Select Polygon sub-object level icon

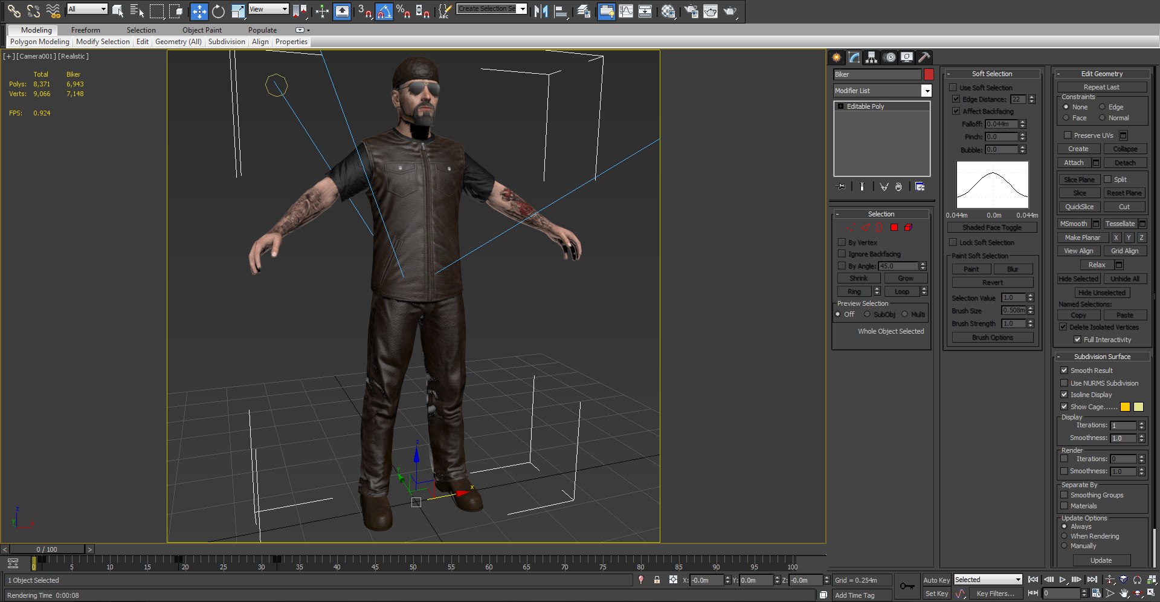(894, 227)
